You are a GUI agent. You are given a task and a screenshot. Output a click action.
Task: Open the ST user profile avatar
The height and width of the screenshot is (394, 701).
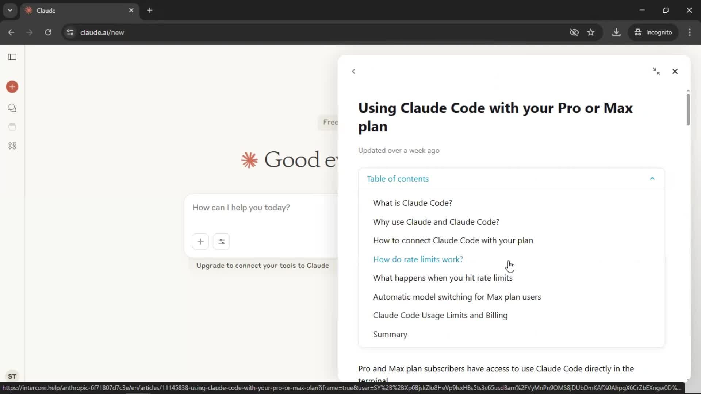(x=12, y=376)
